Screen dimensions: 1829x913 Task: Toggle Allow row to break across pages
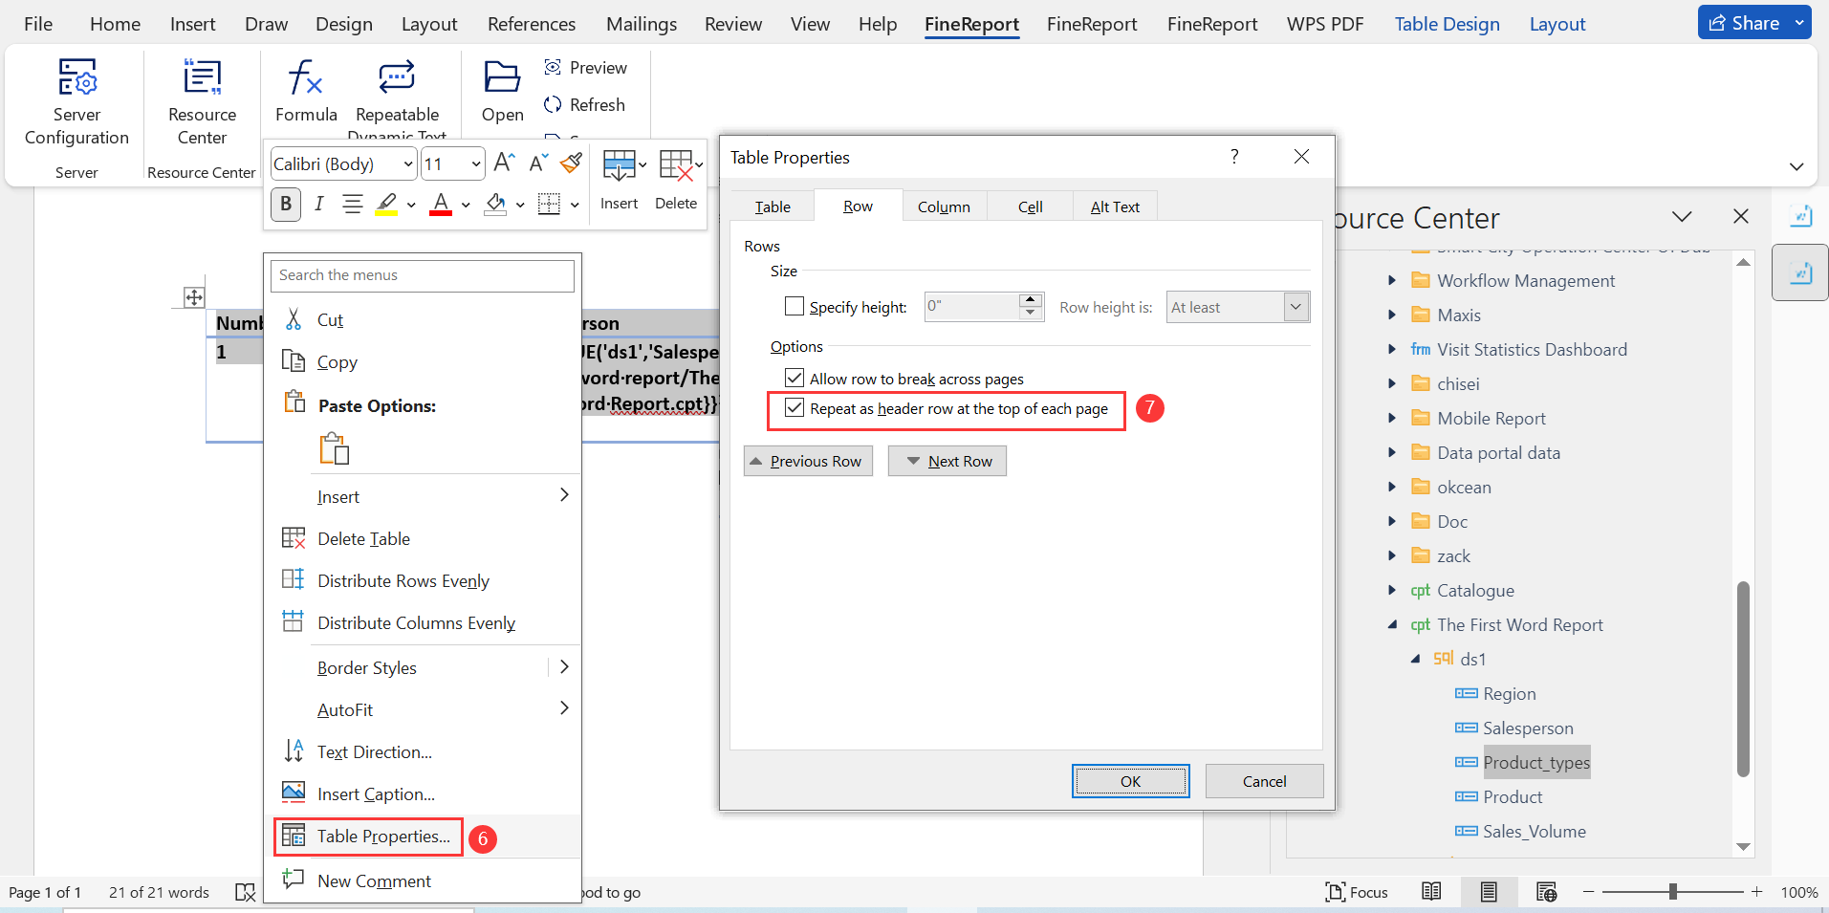795,378
